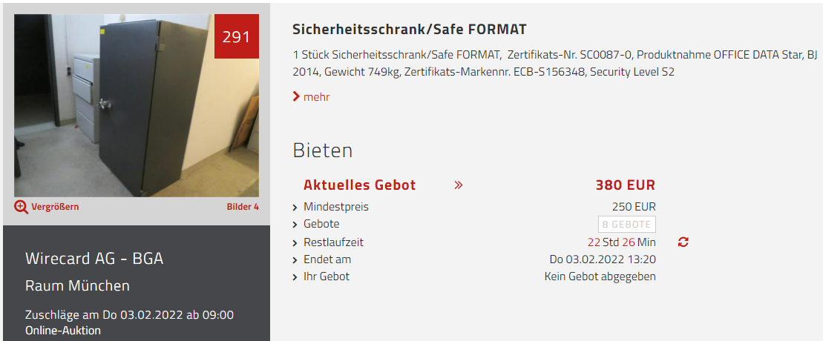Click the Vergrößern link
The width and height of the screenshot is (823, 341).
(x=55, y=207)
